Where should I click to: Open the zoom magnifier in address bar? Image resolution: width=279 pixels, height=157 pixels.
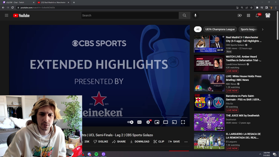tap(242, 8)
